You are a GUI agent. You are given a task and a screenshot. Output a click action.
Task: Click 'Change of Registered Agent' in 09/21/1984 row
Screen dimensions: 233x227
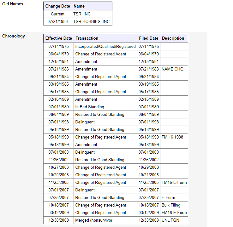pos(105,77)
